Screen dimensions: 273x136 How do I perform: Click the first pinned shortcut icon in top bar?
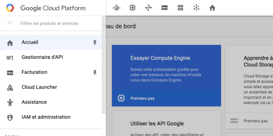pos(116,8)
